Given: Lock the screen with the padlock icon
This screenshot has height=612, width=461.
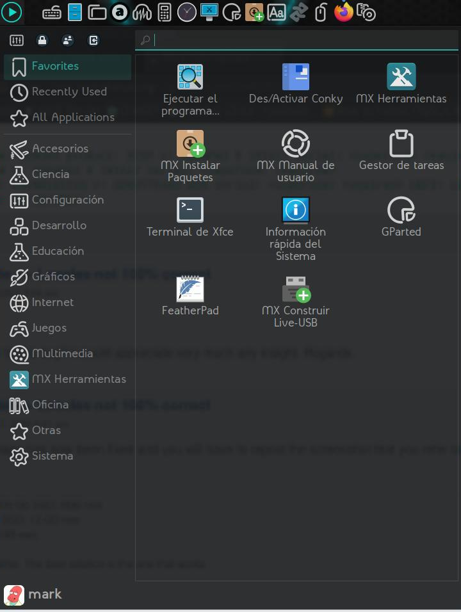Looking at the screenshot, I should pyautogui.click(x=42, y=40).
